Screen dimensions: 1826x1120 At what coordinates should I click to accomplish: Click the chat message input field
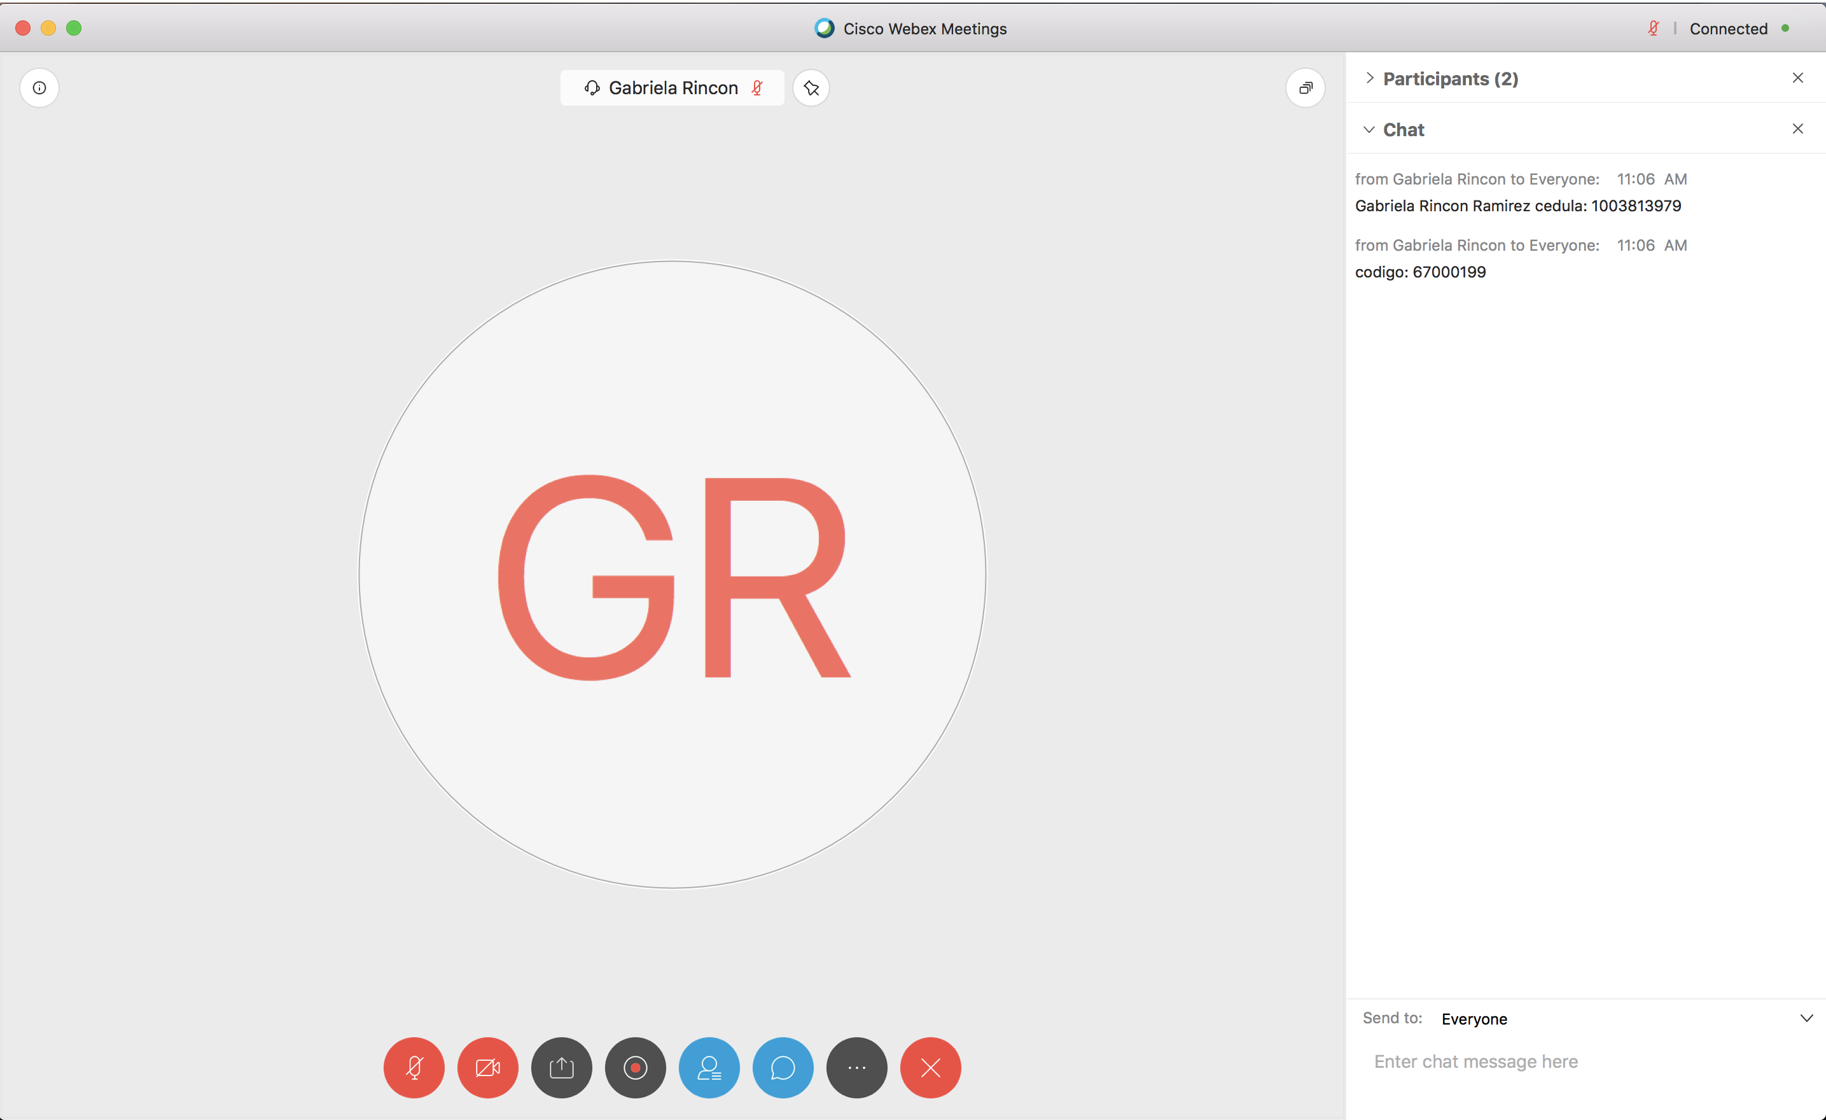click(1586, 1062)
